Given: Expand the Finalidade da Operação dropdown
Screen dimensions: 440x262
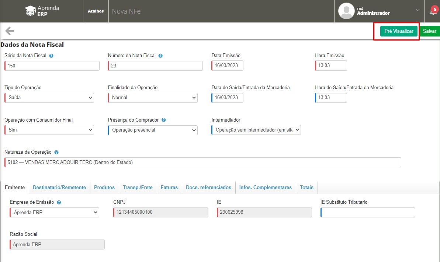Looking at the screenshot, I should [153, 98].
